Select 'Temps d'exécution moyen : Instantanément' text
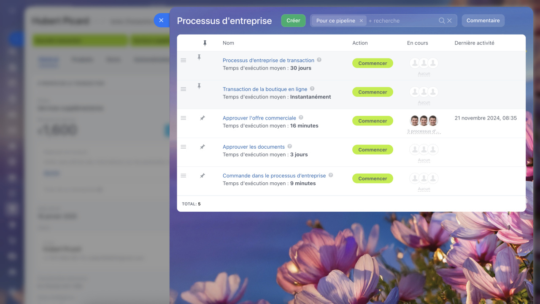The height and width of the screenshot is (304, 540). click(x=277, y=97)
